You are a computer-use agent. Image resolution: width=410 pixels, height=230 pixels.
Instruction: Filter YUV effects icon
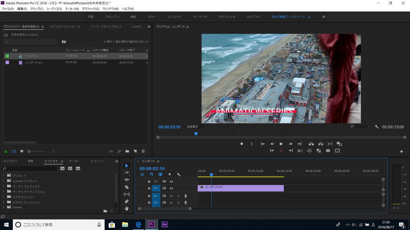pos(78,169)
